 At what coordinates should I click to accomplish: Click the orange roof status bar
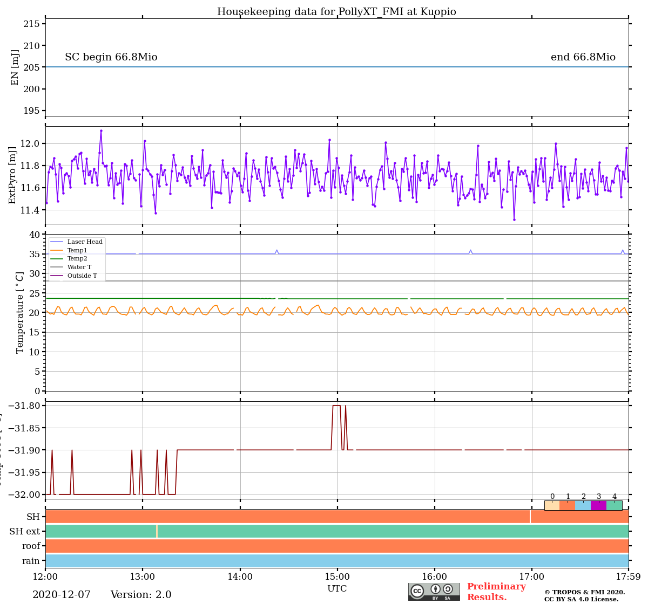337,546
